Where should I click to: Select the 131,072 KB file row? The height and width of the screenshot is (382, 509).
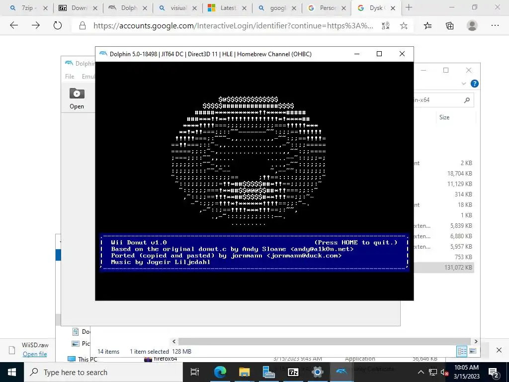444,267
